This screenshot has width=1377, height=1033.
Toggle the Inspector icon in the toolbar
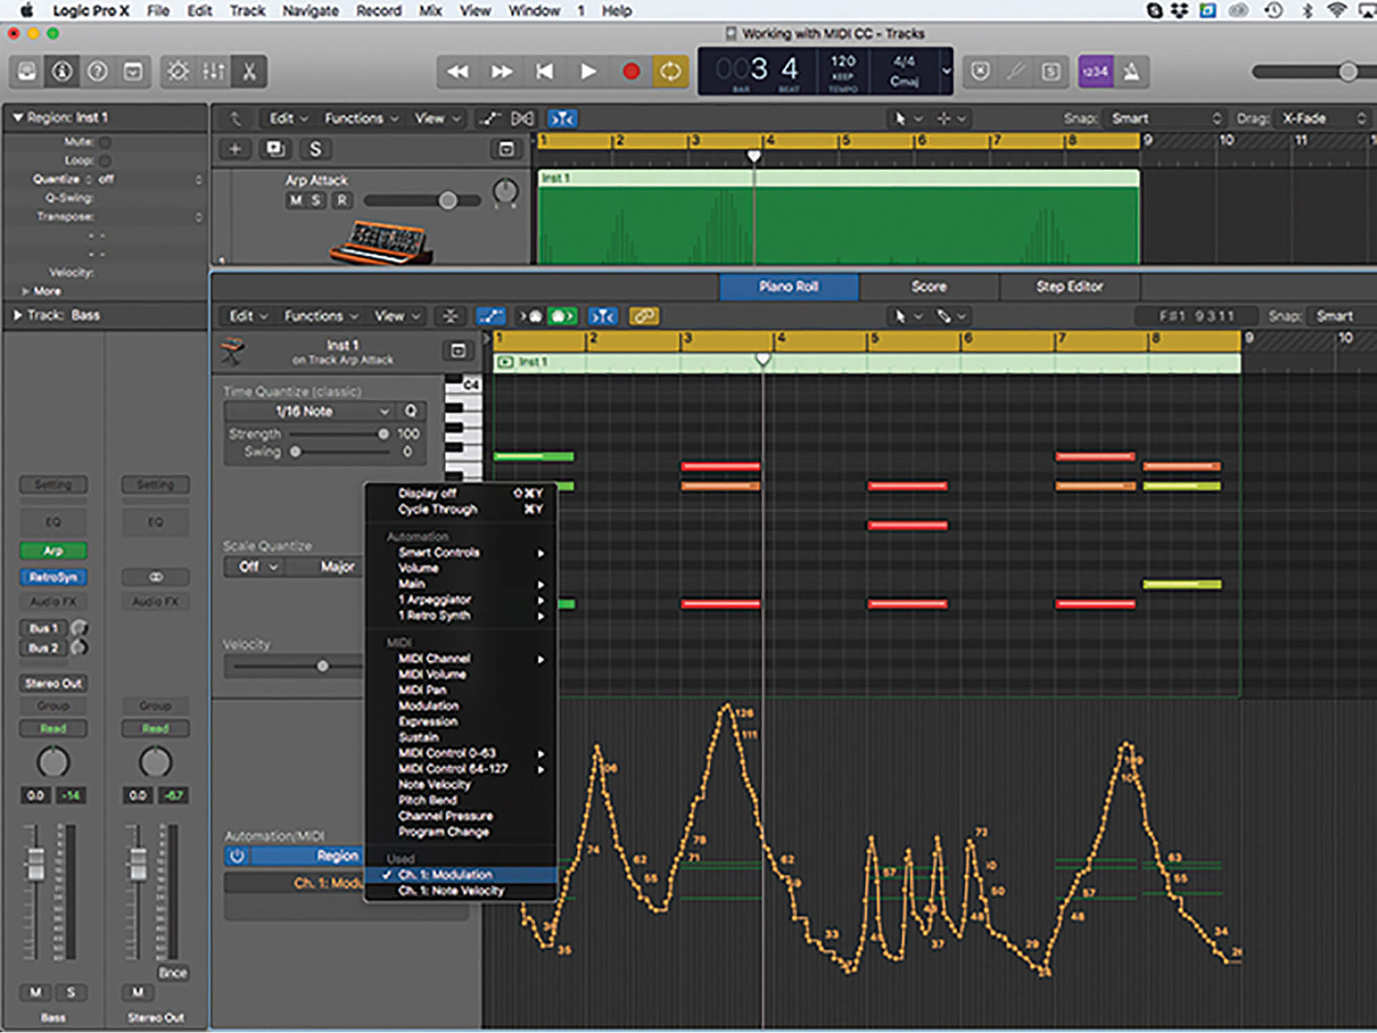[61, 71]
